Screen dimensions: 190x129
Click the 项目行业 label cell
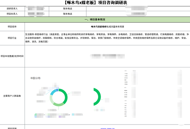[12, 38]
